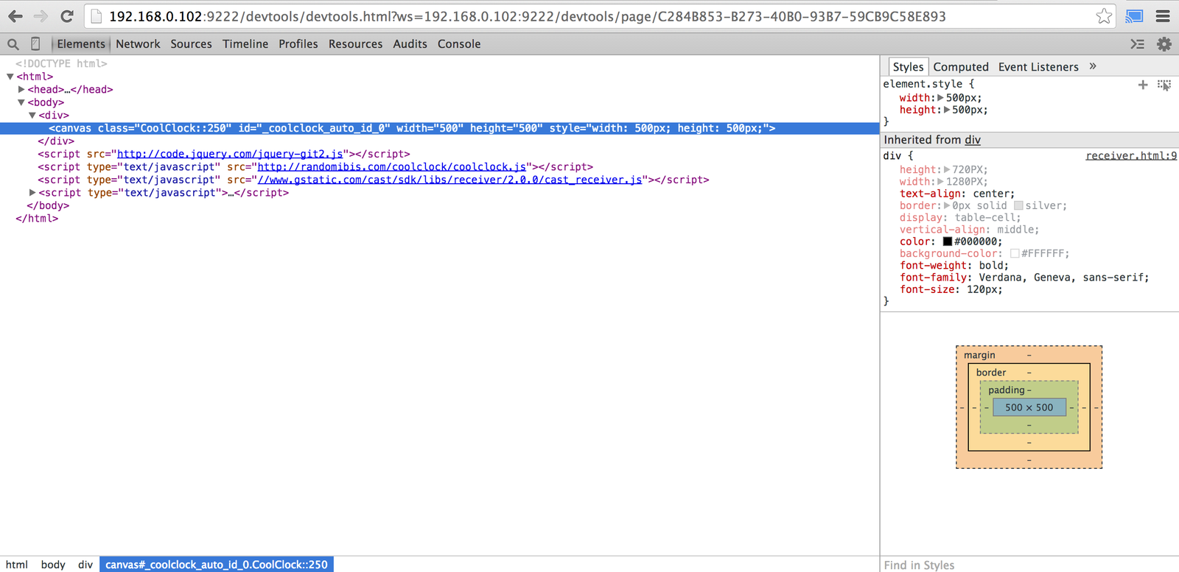Open the coolclock.js script link

(391, 167)
